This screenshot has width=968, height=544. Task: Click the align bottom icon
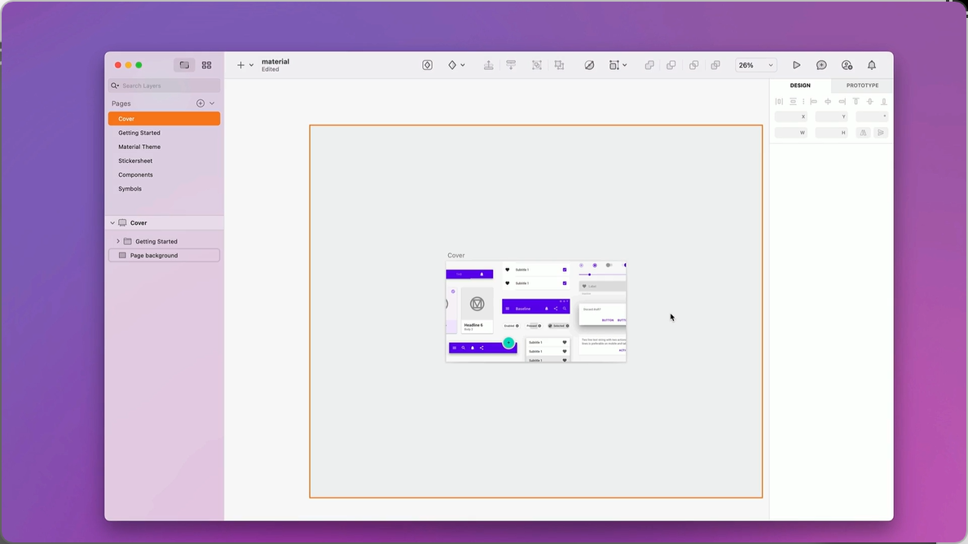(884, 101)
